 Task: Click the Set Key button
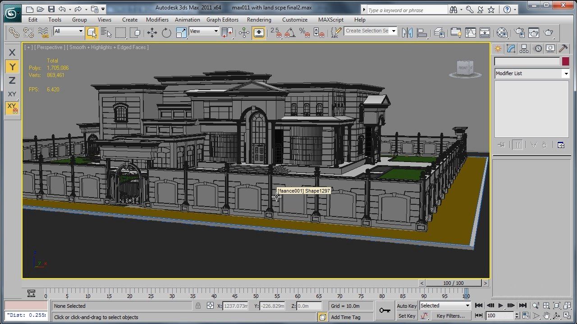(407, 316)
